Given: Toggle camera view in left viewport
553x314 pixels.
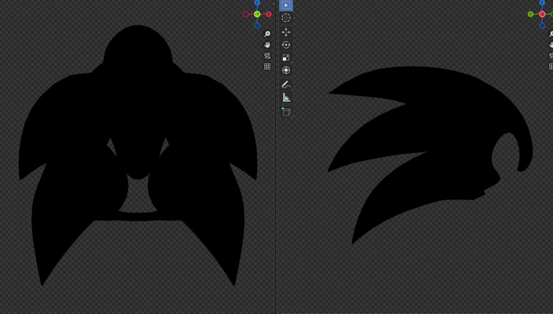Looking at the screenshot, I should 267,56.
